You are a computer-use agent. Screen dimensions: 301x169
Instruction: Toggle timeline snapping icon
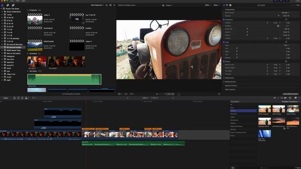pyautogui.click(x=285, y=98)
